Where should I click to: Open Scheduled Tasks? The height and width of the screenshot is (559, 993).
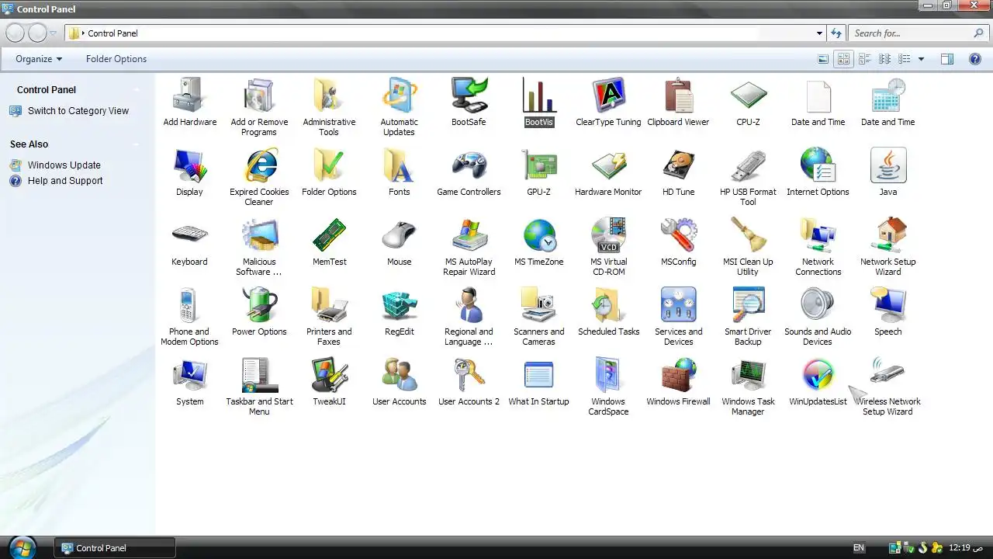pyautogui.click(x=608, y=312)
